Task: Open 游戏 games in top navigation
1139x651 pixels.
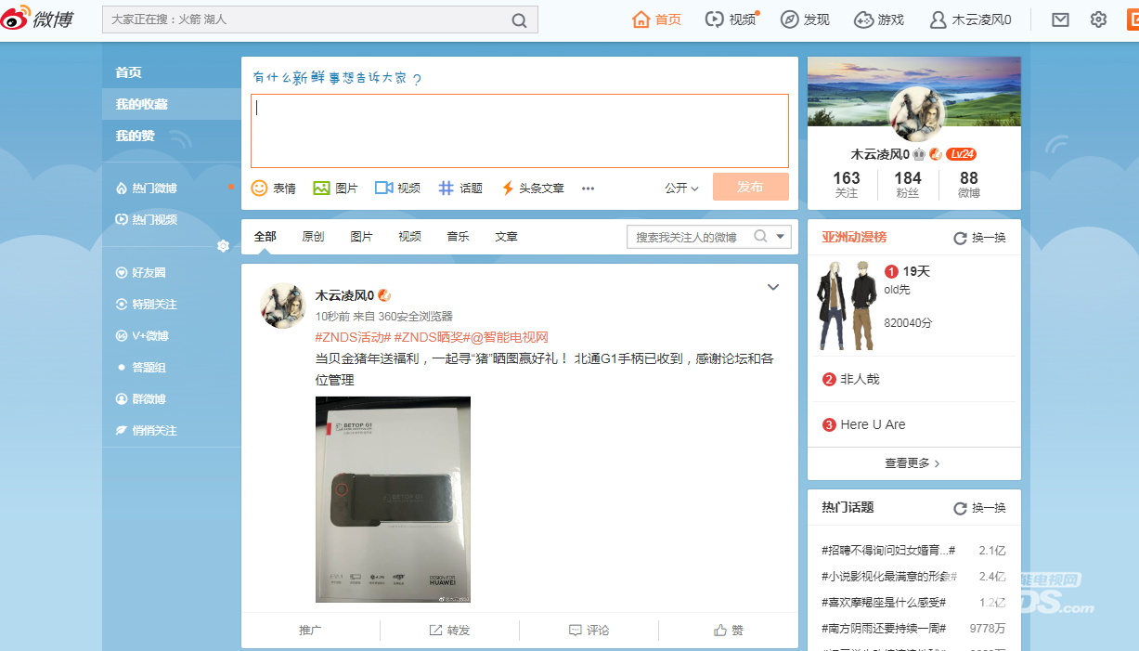Action: [879, 20]
